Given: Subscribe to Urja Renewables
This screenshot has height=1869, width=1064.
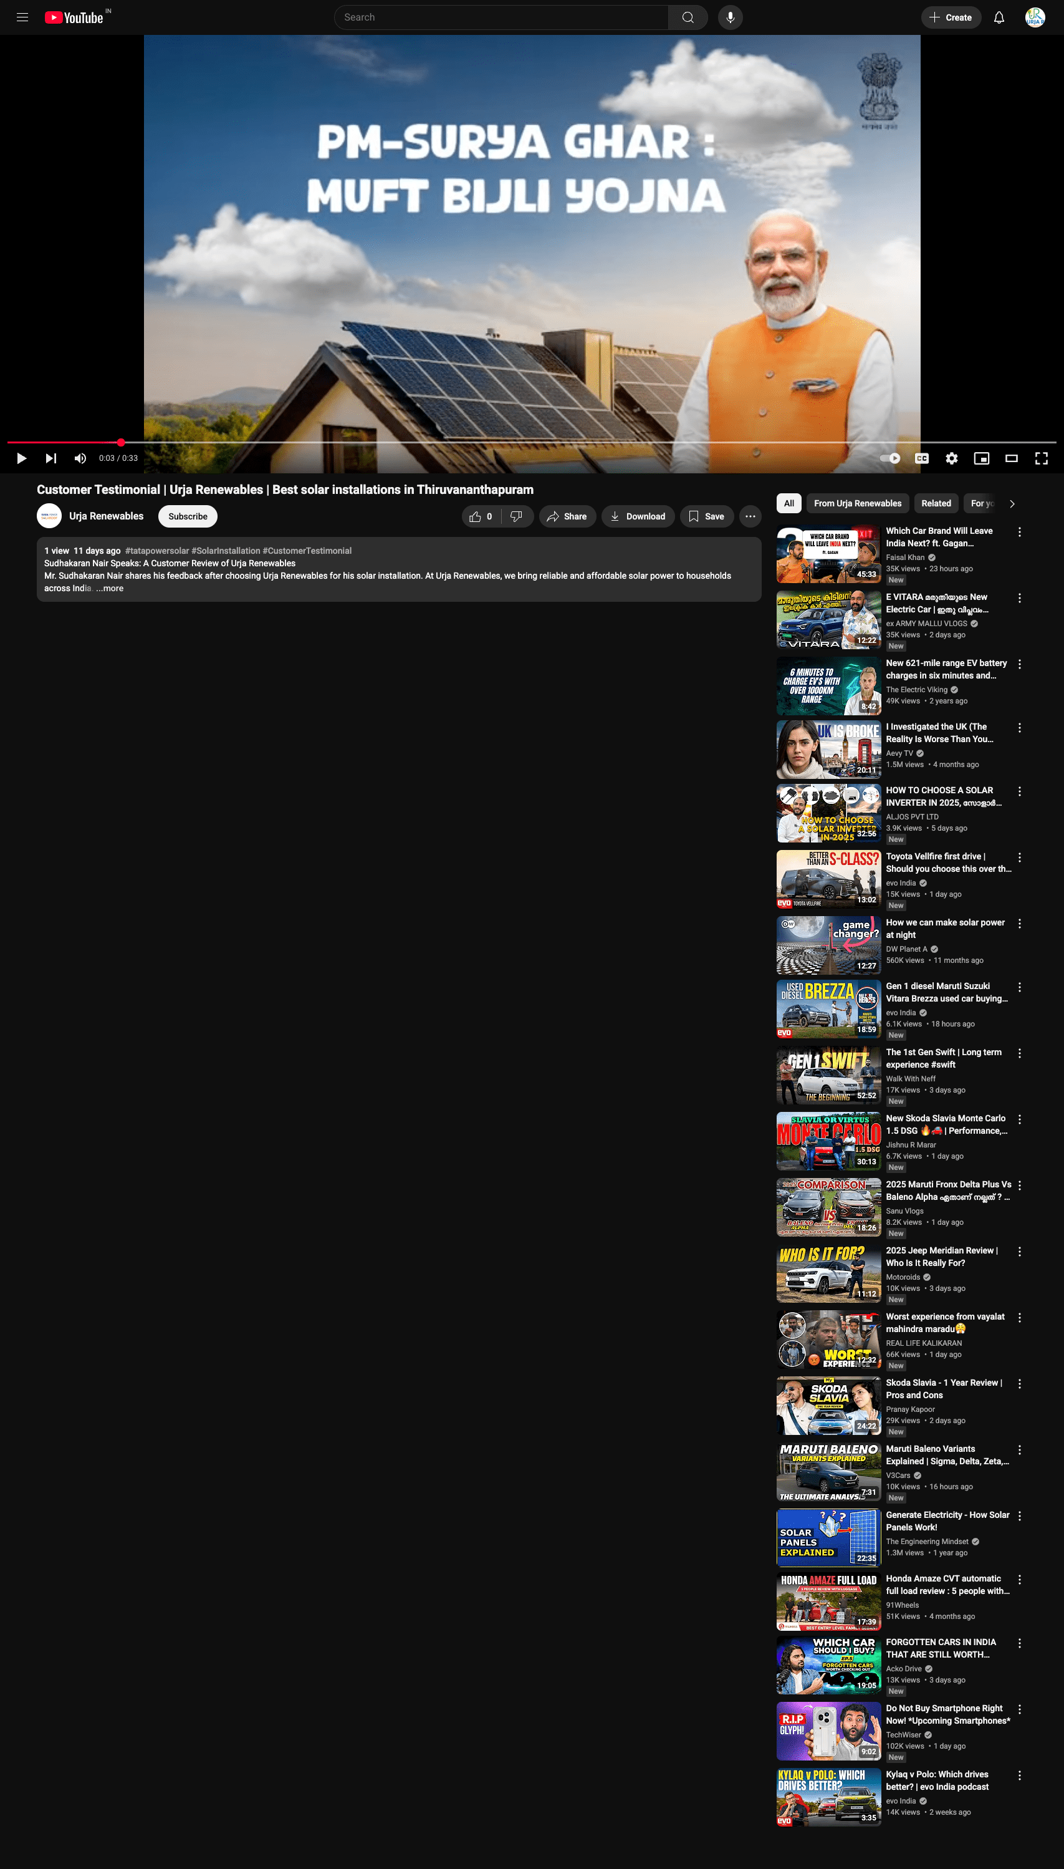Looking at the screenshot, I should 188,516.
